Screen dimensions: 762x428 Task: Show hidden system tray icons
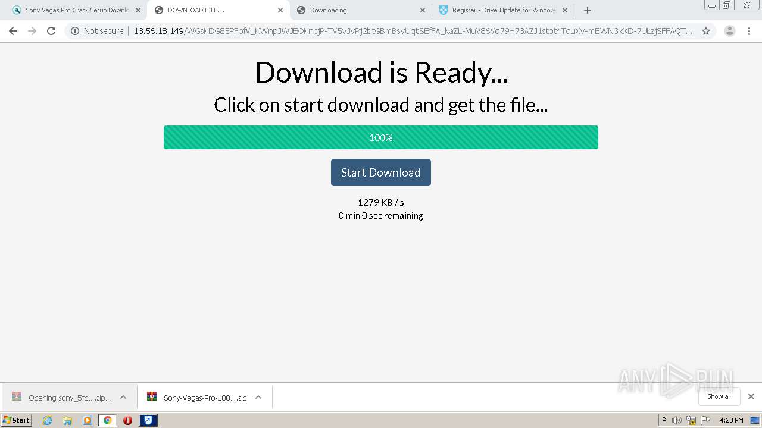click(x=664, y=420)
